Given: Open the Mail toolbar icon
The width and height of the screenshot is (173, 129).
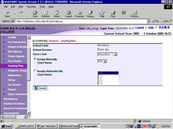Looking at the screenshot, I should click(101, 13).
